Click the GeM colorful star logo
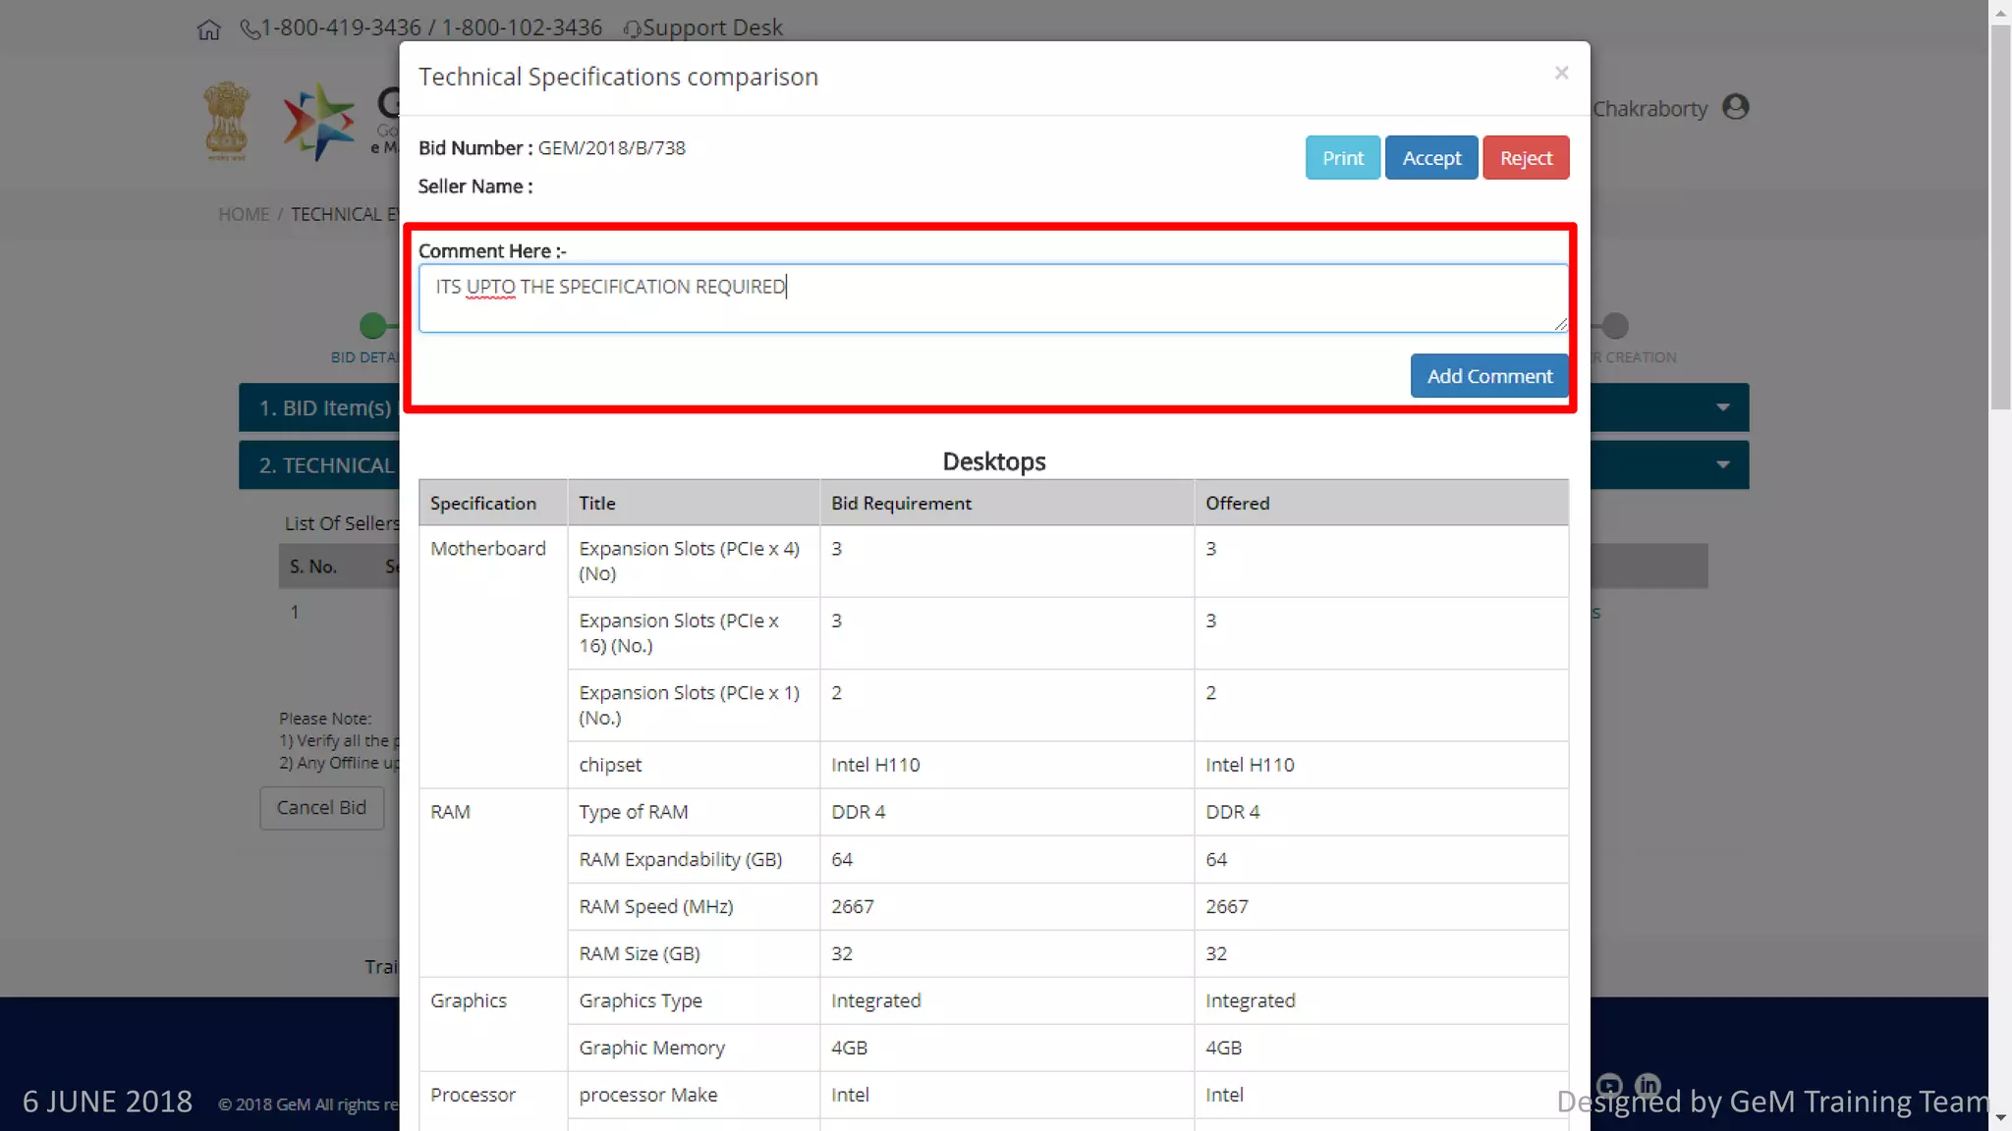Image resolution: width=2012 pixels, height=1131 pixels. tap(318, 122)
